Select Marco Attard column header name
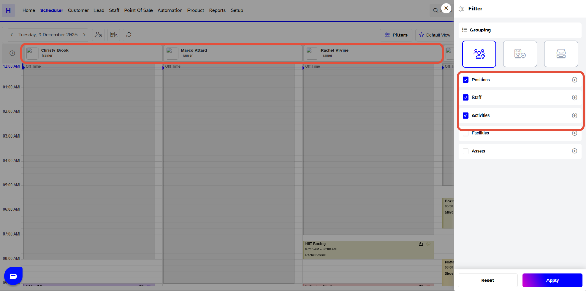This screenshot has height=291, width=586. coord(194,50)
